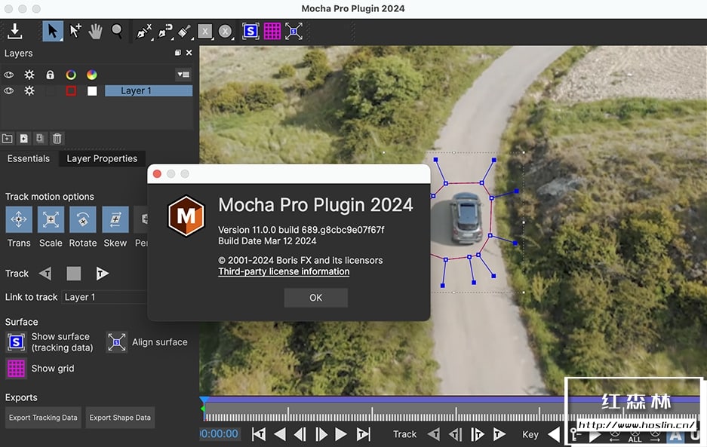Screen dimensions: 707x447
Task: Select the rectangle X-spline shape tool
Action: coord(205,32)
